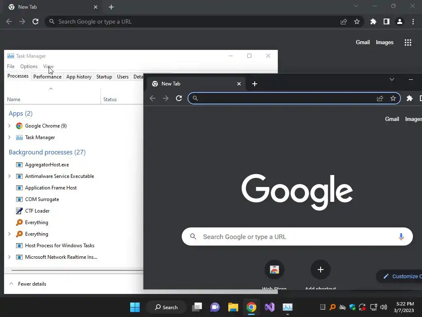Select AggregatorHost.exe process row
Screen dimensions: 422x317
74,164
